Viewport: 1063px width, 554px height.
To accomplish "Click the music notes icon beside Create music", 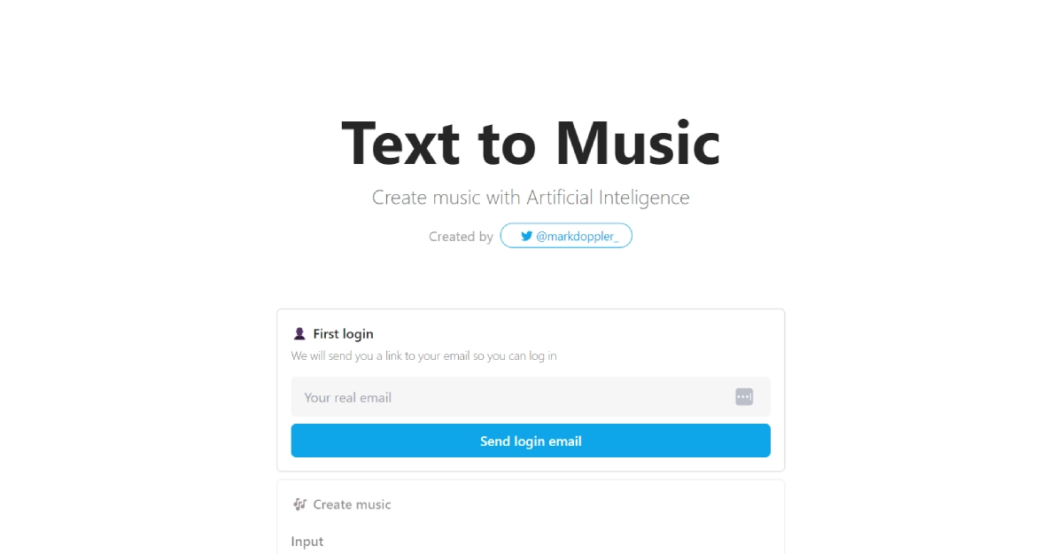I will tap(299, 504).
